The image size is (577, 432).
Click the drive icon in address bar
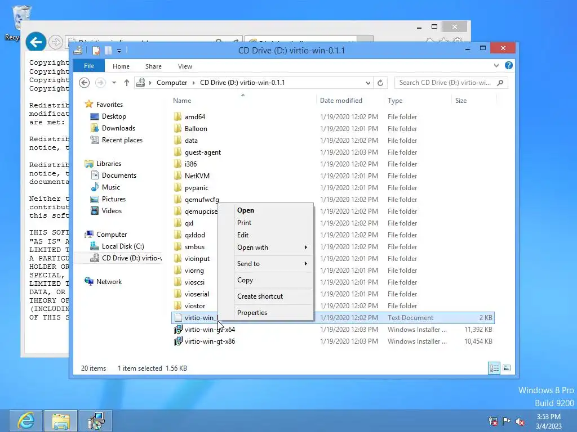[140, 83]
